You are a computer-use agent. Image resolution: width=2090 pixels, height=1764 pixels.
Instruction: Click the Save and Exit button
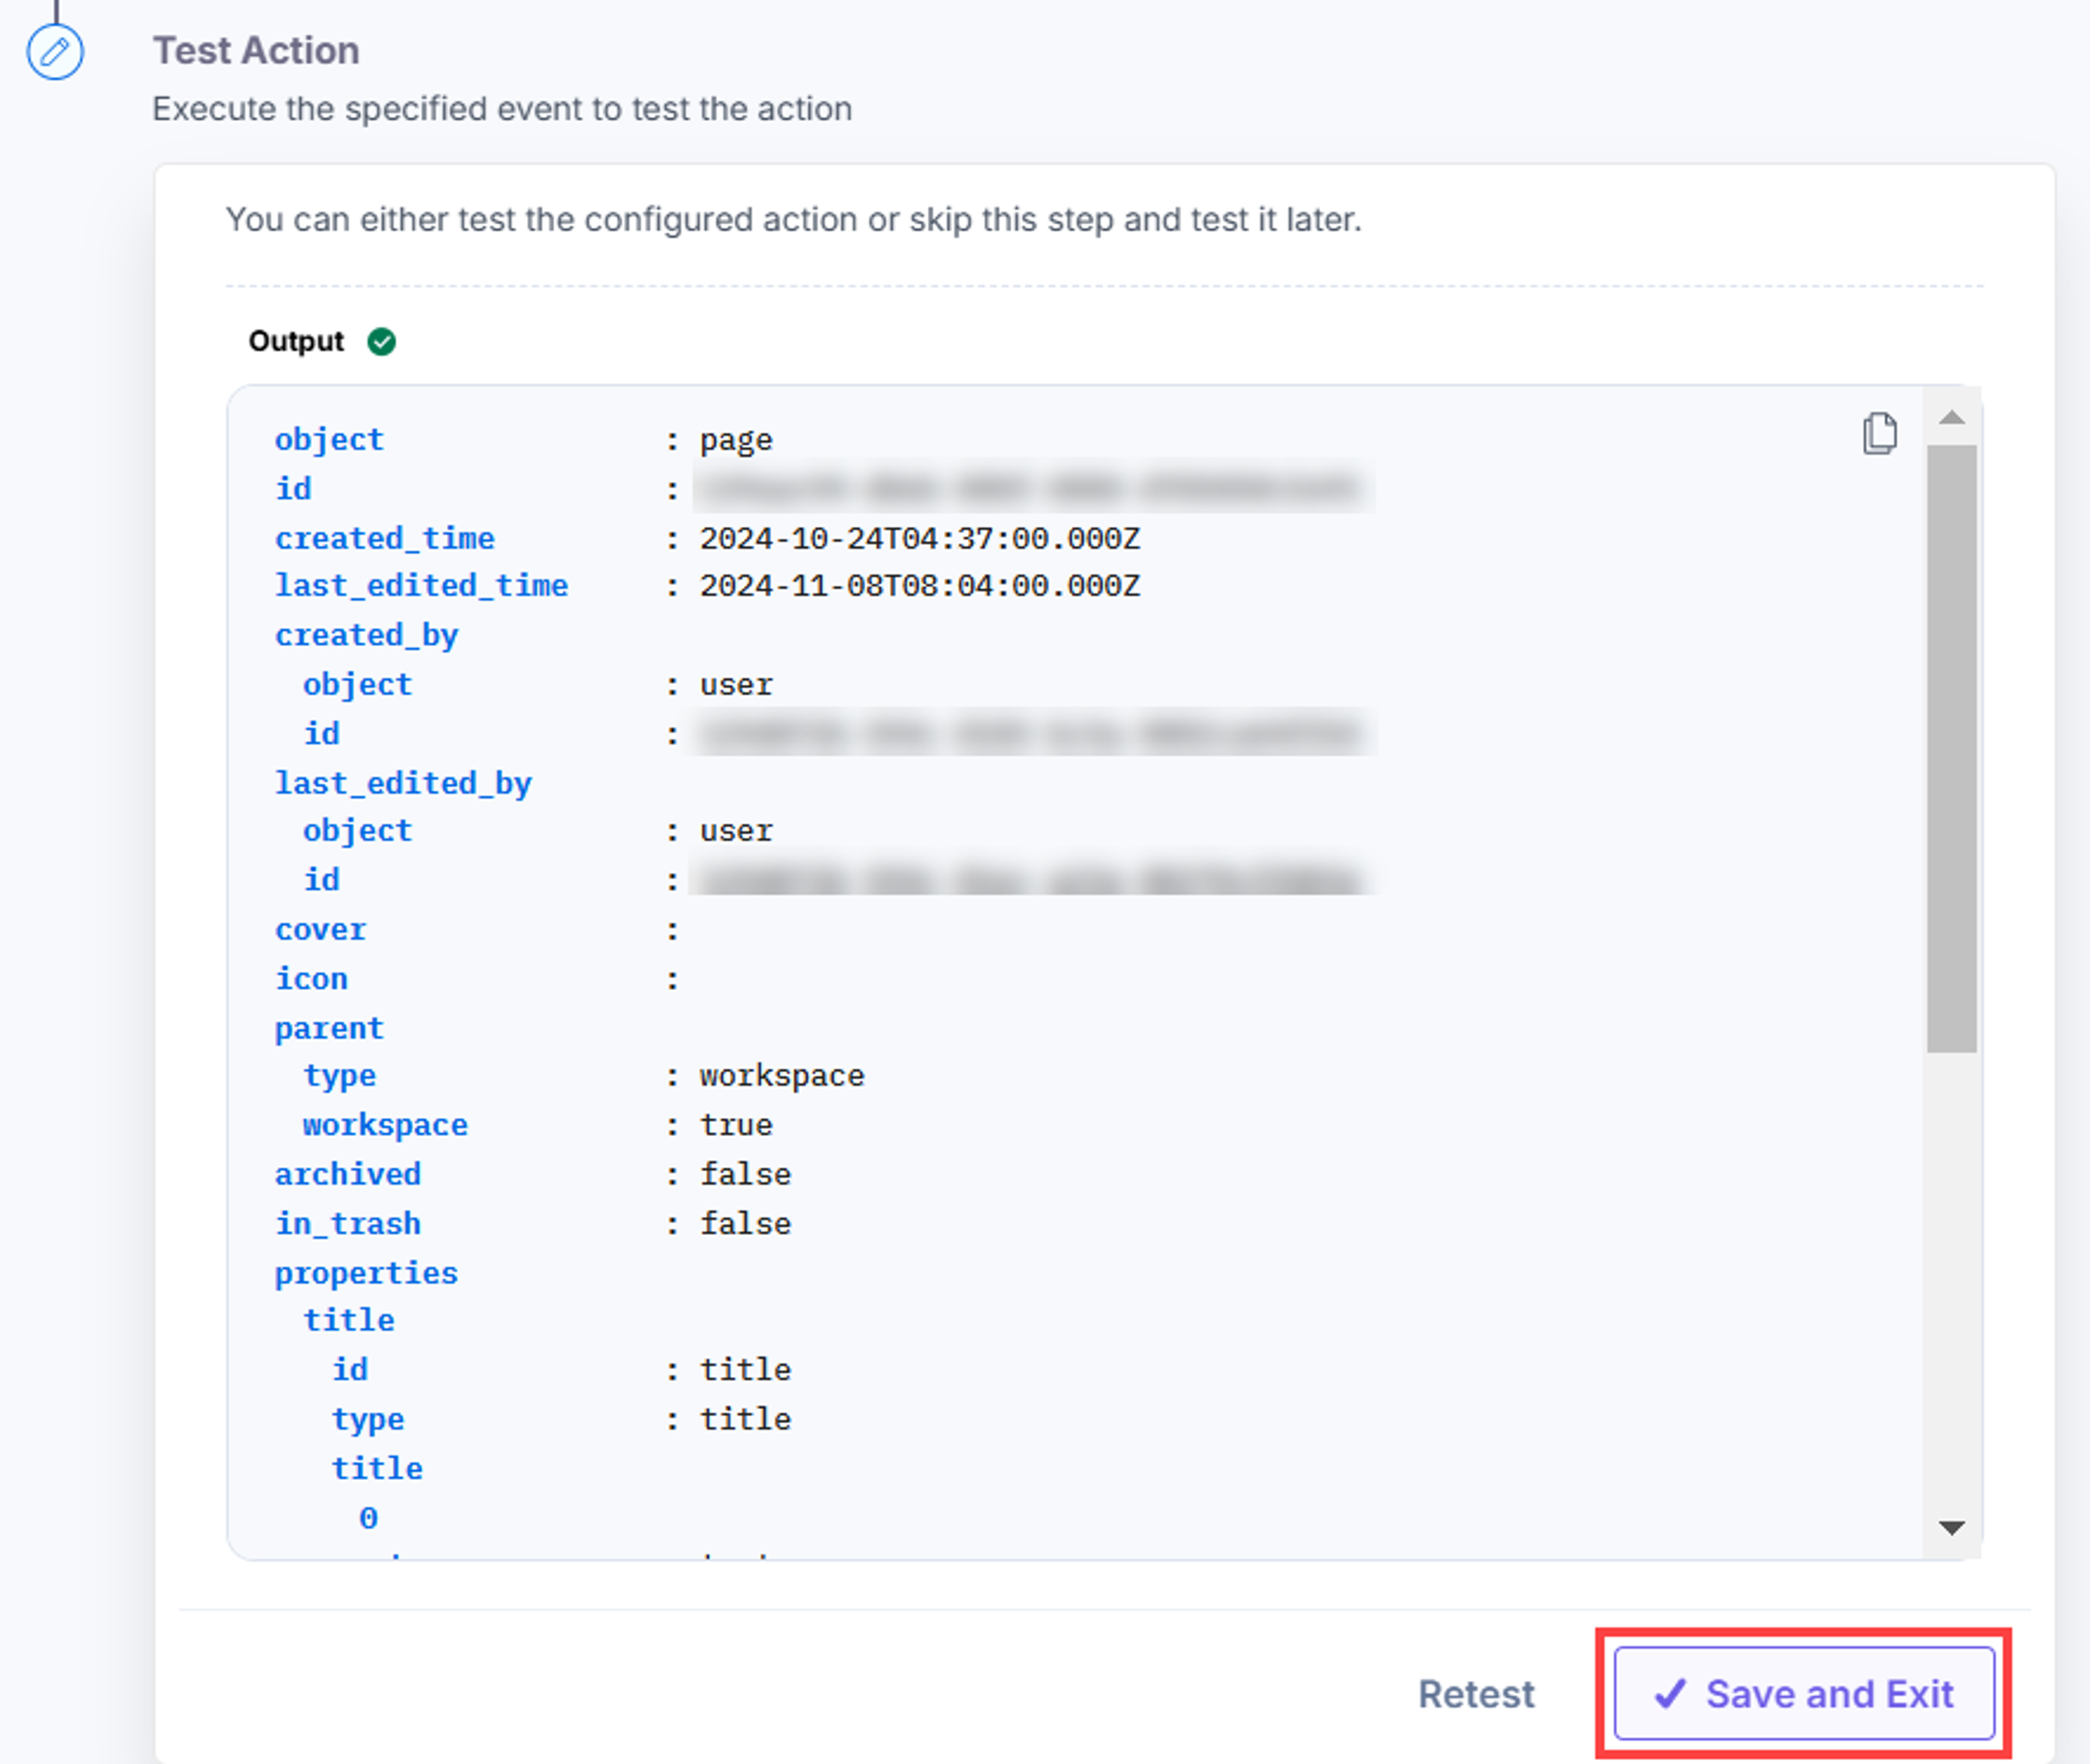1804,1694
